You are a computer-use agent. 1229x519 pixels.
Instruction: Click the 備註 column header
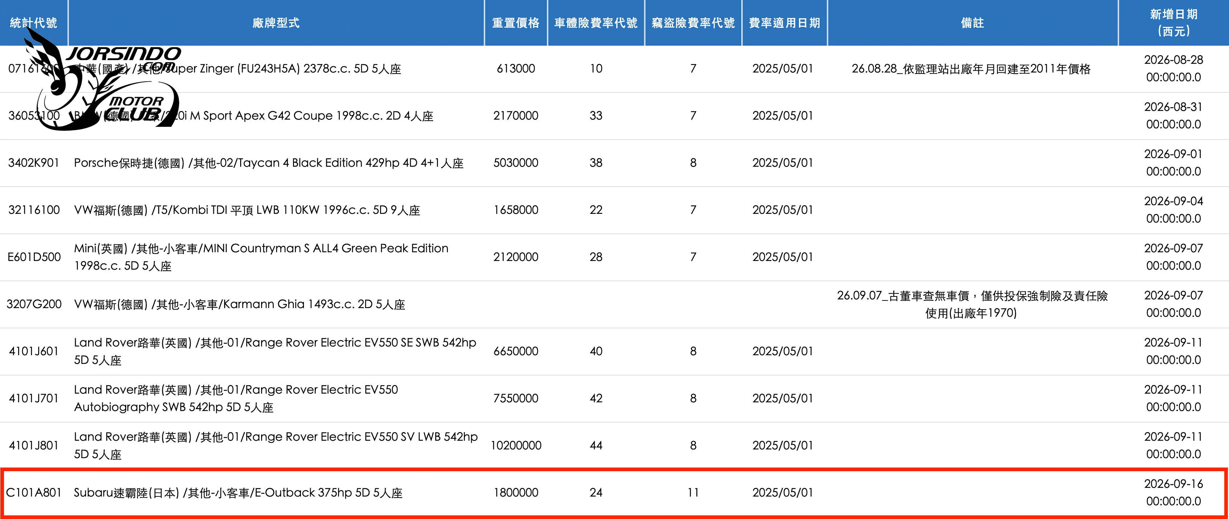(972, 23)
